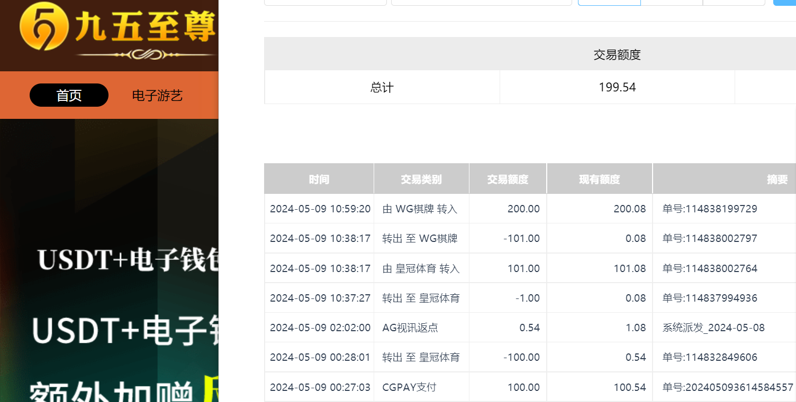Click '转出 至 皇冠体育' in 10:37:27 row
The image size is (796, 402).
(x=421, y=298)
